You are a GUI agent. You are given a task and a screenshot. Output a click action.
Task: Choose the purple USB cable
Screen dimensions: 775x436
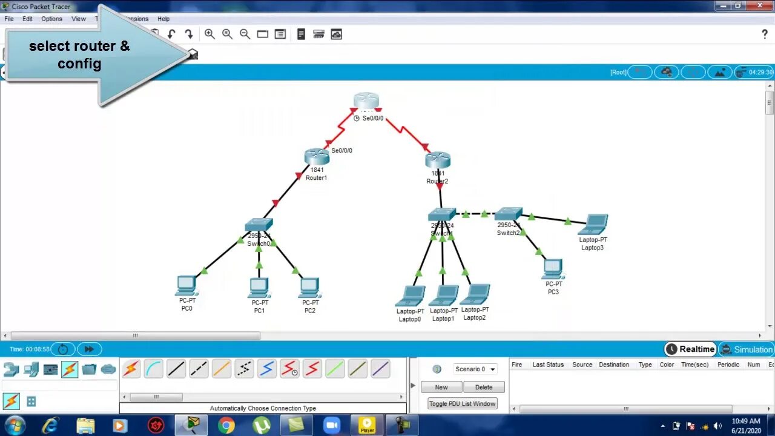[x=380, y=369]
